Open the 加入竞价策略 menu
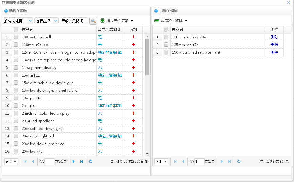Image resolution: width=294 pixels, height=182 pixels. [117, 21]
